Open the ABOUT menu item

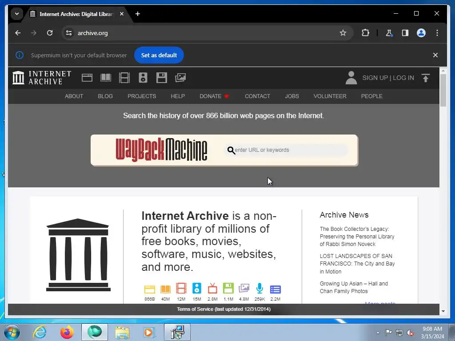point(74,96)
